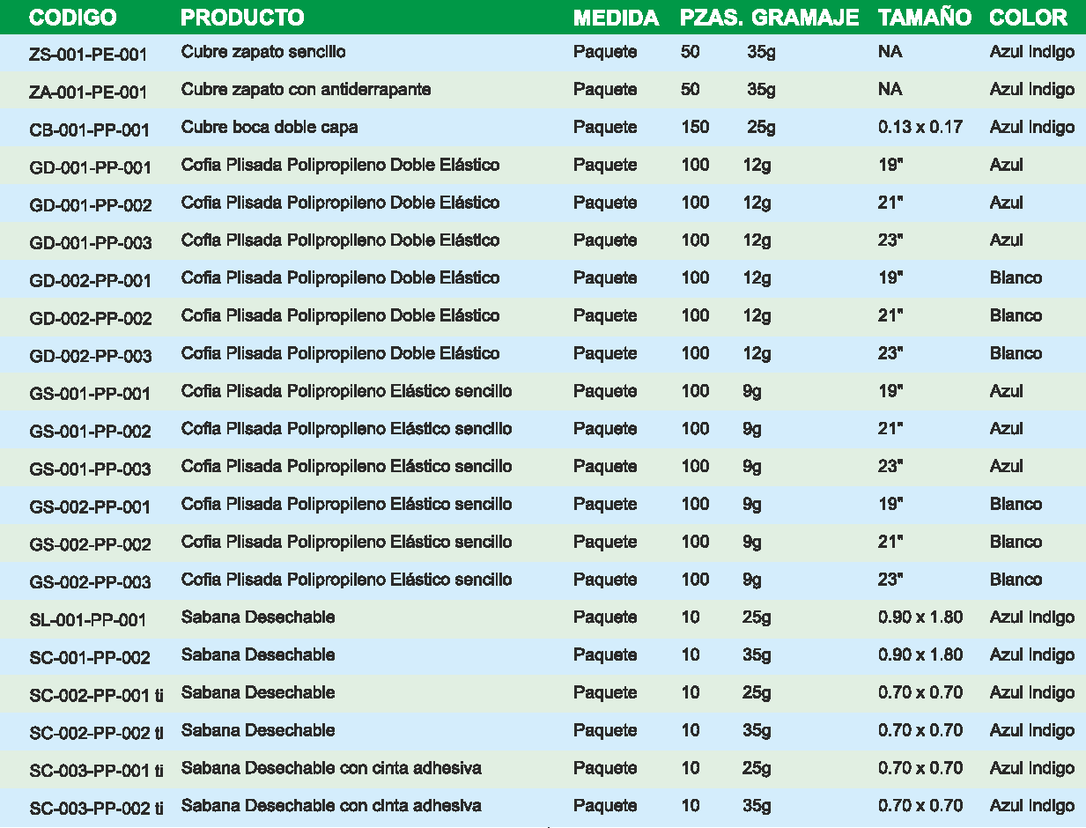Click product name in SC-003-PP-002 ti row
Screen dimensions: 1086x828
coord(330,806)
